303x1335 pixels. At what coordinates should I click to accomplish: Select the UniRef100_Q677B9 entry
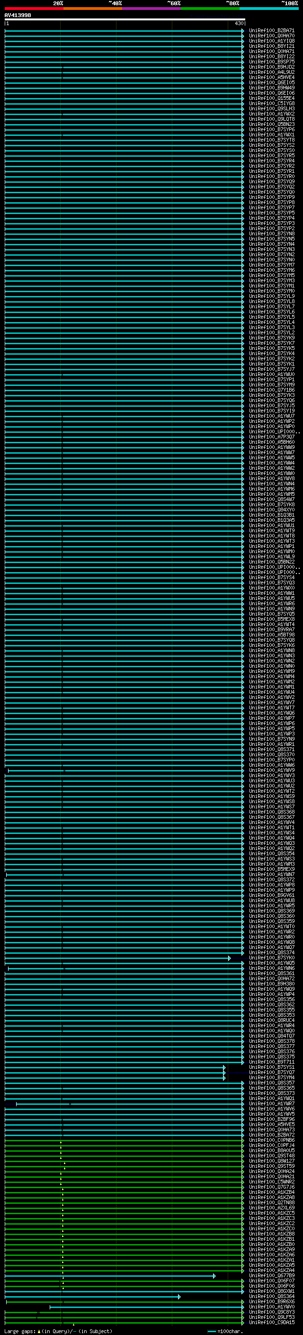tap(272, 1275)
